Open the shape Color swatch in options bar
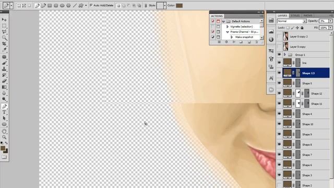The image size is (334, 188). (x=179, y=6)
